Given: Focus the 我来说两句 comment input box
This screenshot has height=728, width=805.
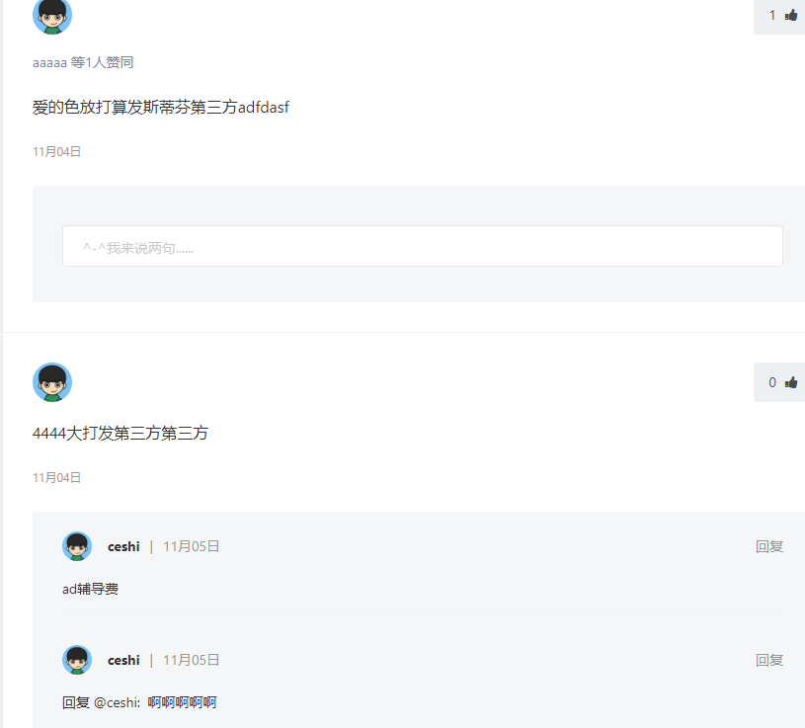Looking at the screenshot, I should tap(423, 246).
